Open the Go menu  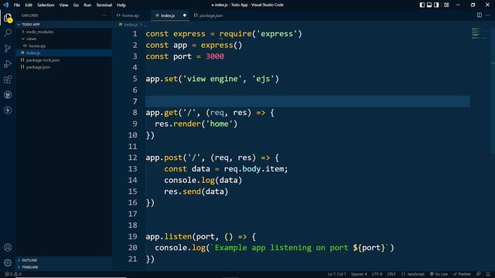point(76,5)
